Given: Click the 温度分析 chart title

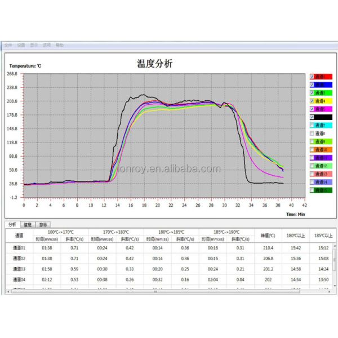Looking at the screenshot, I should point(154,64).
